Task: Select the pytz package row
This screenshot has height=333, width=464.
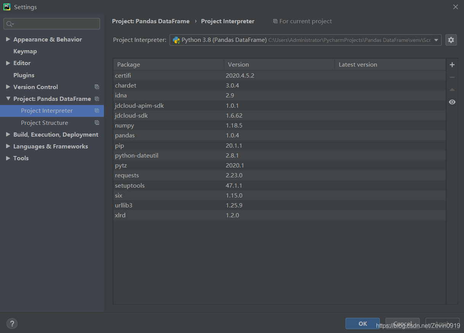Action: [x=279, y=165]
